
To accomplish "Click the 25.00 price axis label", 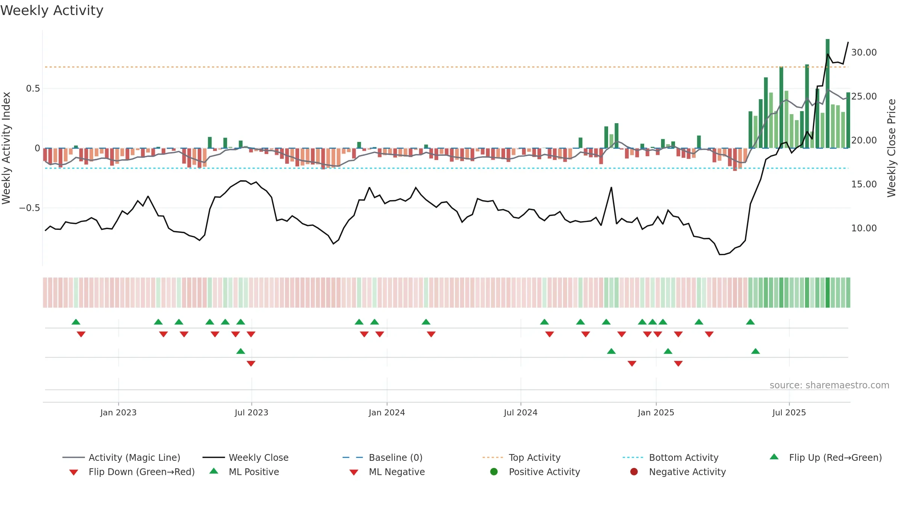I will click(x=864, y=96).
